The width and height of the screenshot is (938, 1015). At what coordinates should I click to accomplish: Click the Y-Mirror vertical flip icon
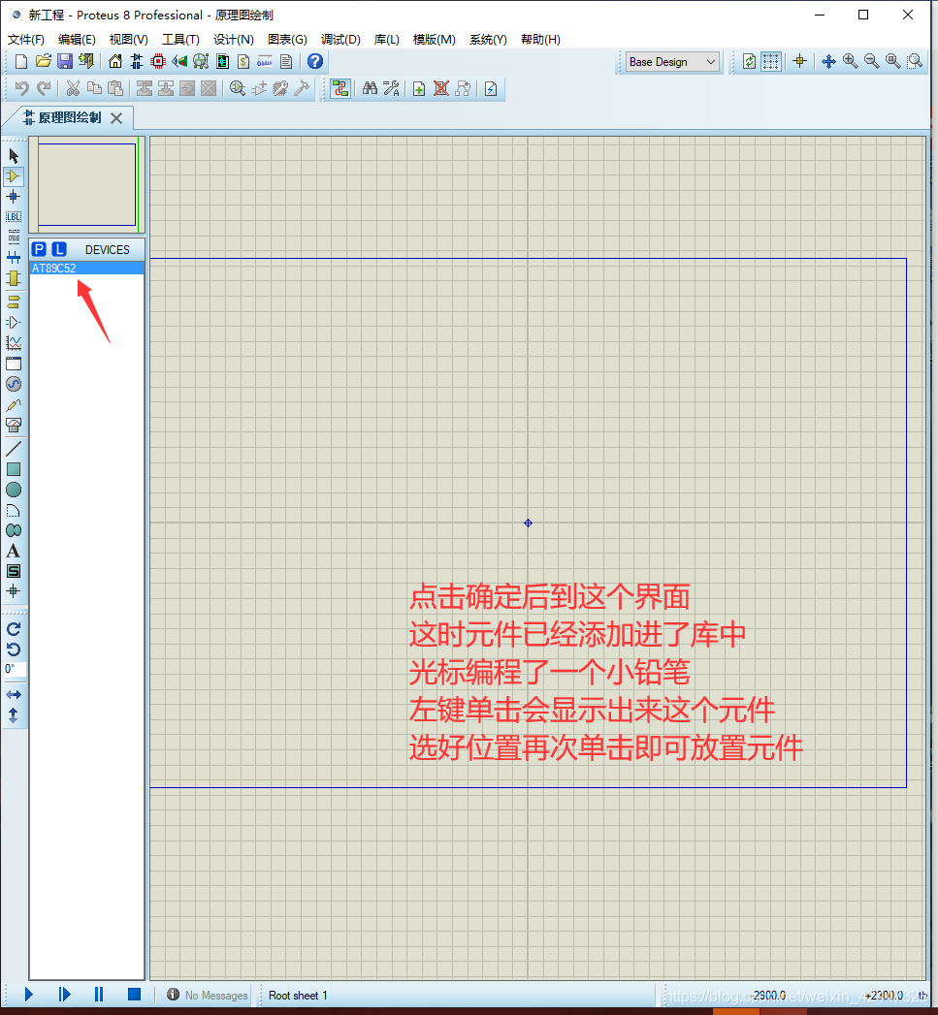14,715
